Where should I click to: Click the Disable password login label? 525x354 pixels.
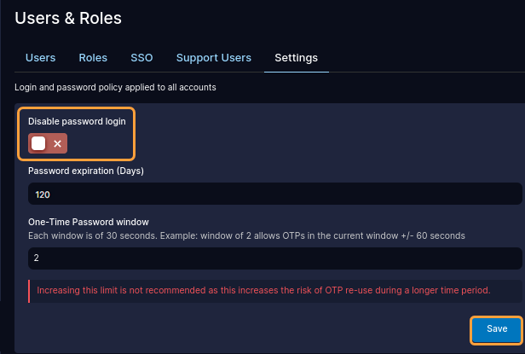coord(77,122)
